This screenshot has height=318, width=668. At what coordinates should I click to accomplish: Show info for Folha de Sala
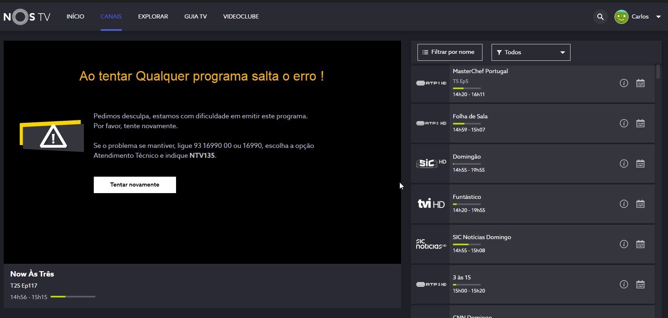(x=624, y=123)
